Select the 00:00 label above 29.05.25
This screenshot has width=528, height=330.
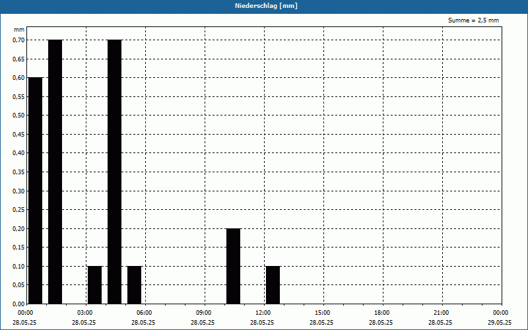pos(501,313)
